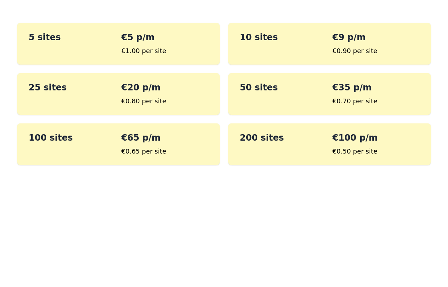Screen dimensions: 448x287
Task: Click the €20 p/m price label
Action: tap(140, 87)
